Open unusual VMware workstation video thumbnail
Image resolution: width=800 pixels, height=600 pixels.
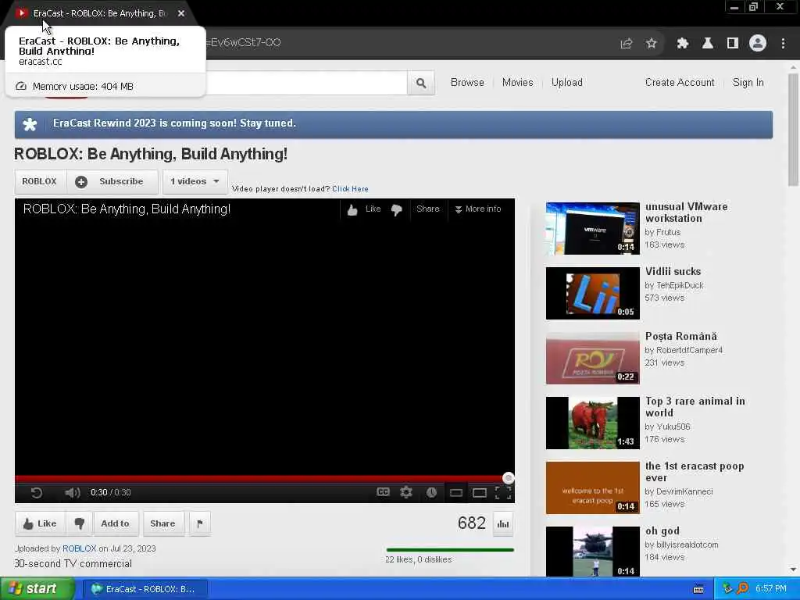(x=592, y=229)
